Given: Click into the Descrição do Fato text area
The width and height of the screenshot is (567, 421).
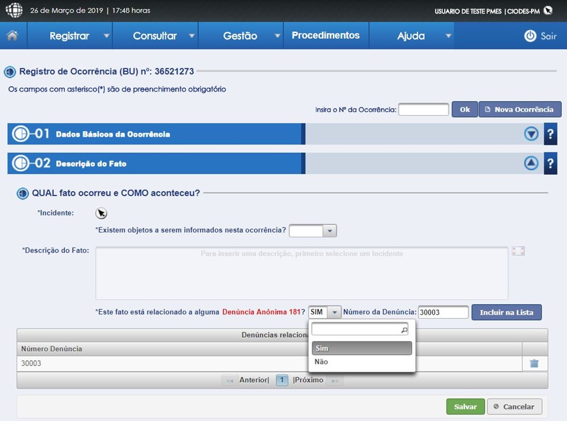Looking at the screenshot, I should coord(302,273).
